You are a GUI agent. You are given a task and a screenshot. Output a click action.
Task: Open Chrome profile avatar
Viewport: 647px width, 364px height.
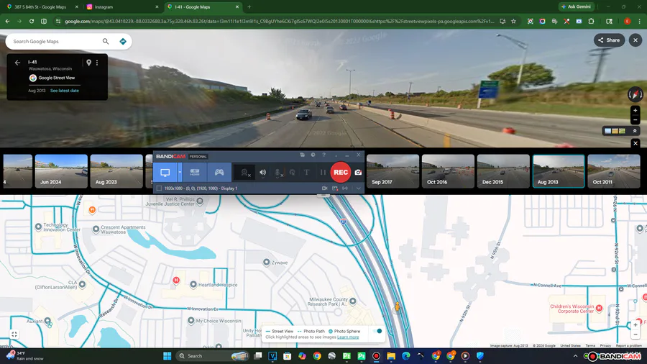627,21
